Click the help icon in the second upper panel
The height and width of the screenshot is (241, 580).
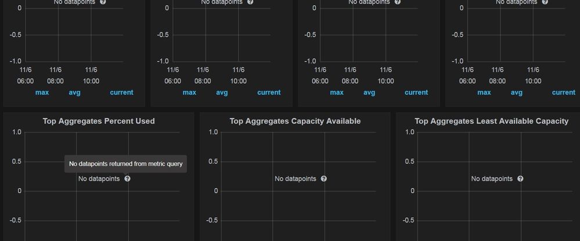coord(250,2)
